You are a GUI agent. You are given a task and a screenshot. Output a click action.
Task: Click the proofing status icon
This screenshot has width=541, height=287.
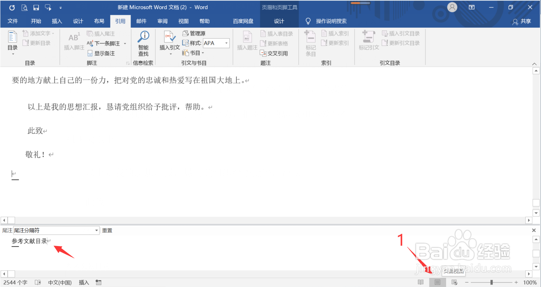click(38, 282)
